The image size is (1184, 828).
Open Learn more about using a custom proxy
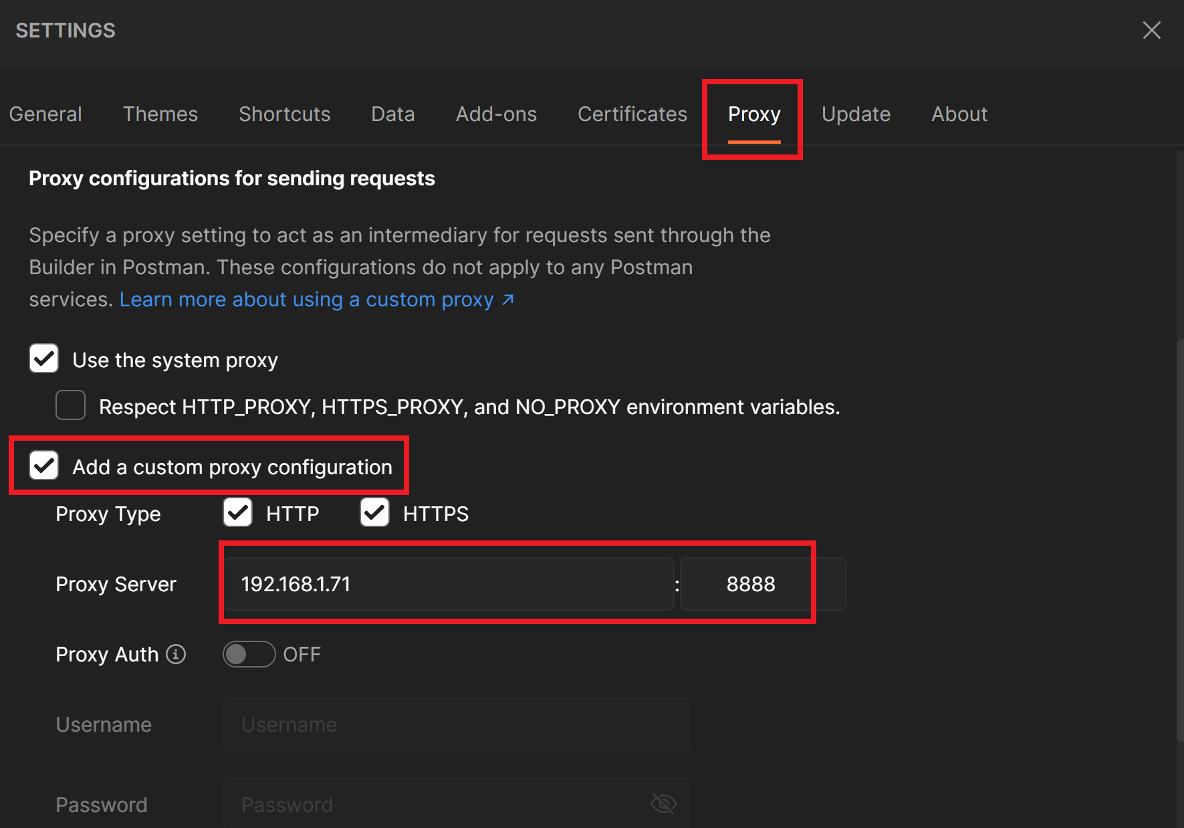coord(306,300)
